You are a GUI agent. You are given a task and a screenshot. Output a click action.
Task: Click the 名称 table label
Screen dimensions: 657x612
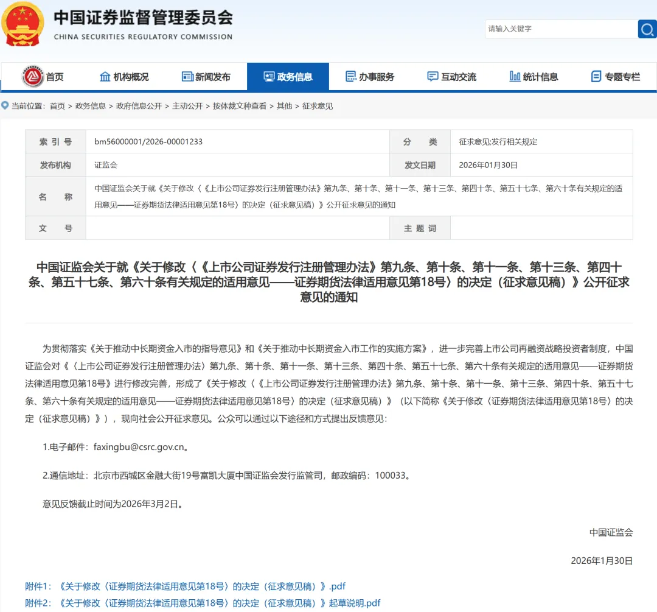click(x=55, y=197)
